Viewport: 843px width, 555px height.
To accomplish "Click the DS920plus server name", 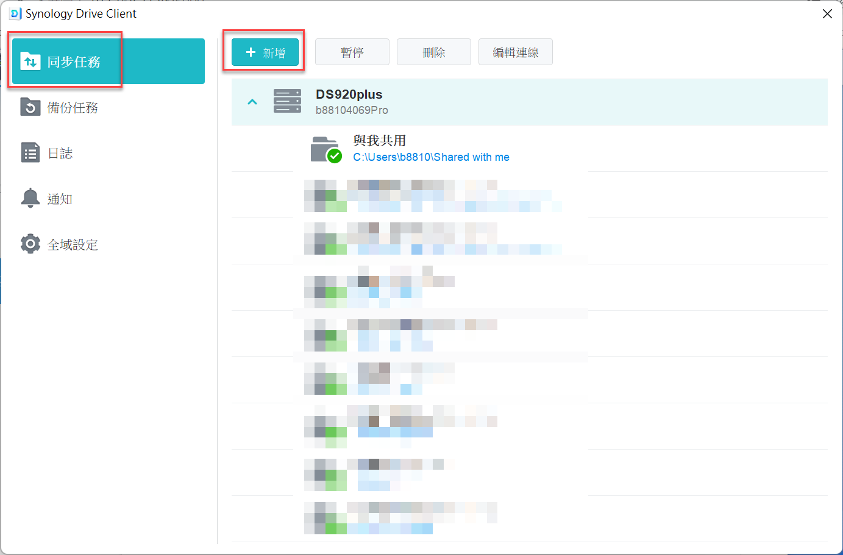I will (349, 94).
